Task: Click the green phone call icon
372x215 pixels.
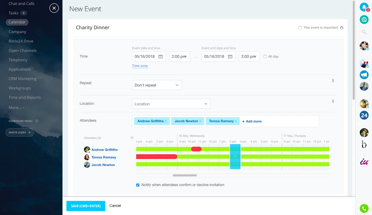Action: tap(364, 208)
